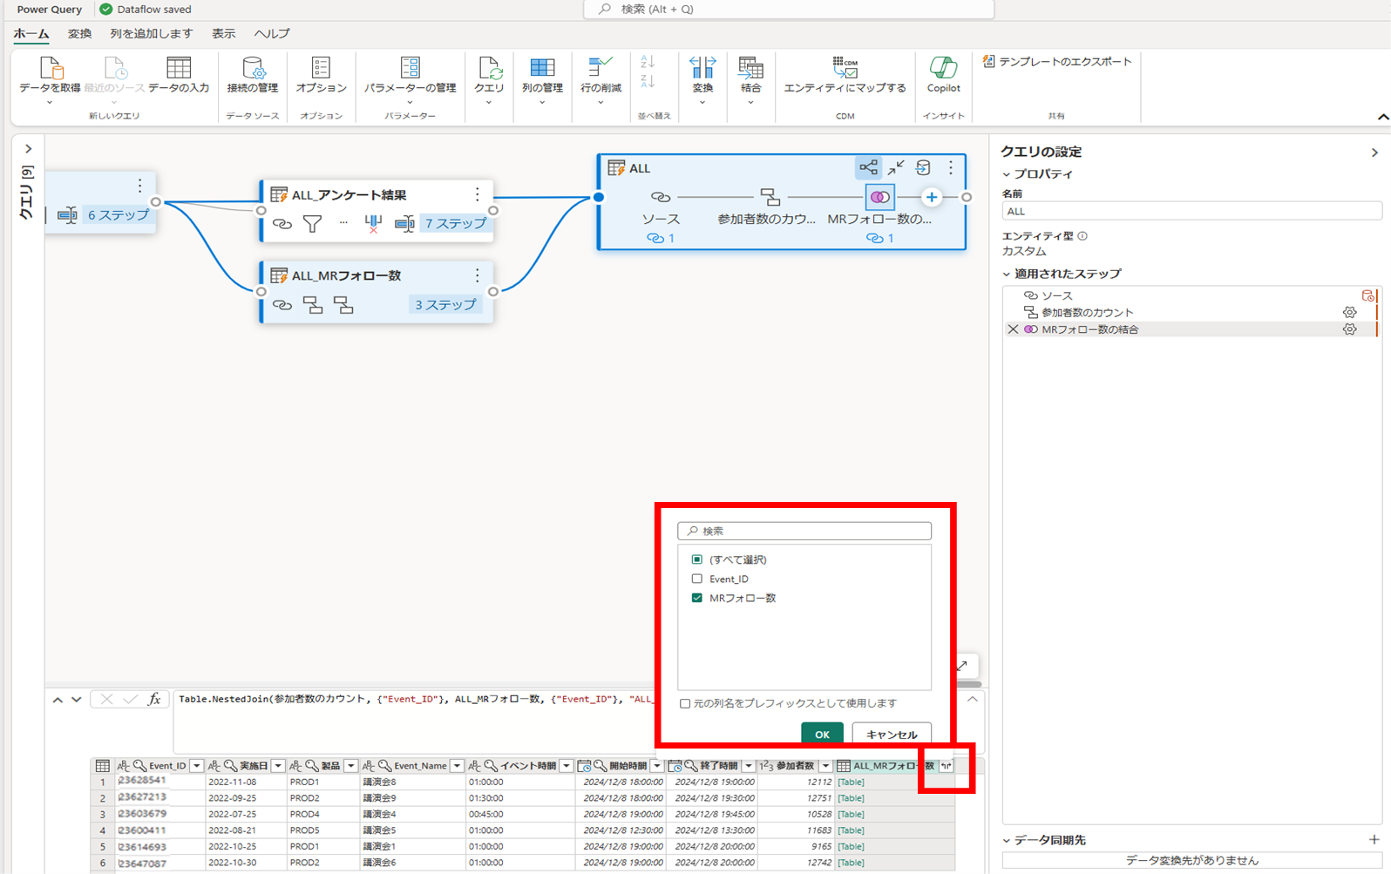Click the fx formula icon
Screen dimensions: 1391x874
154,699
